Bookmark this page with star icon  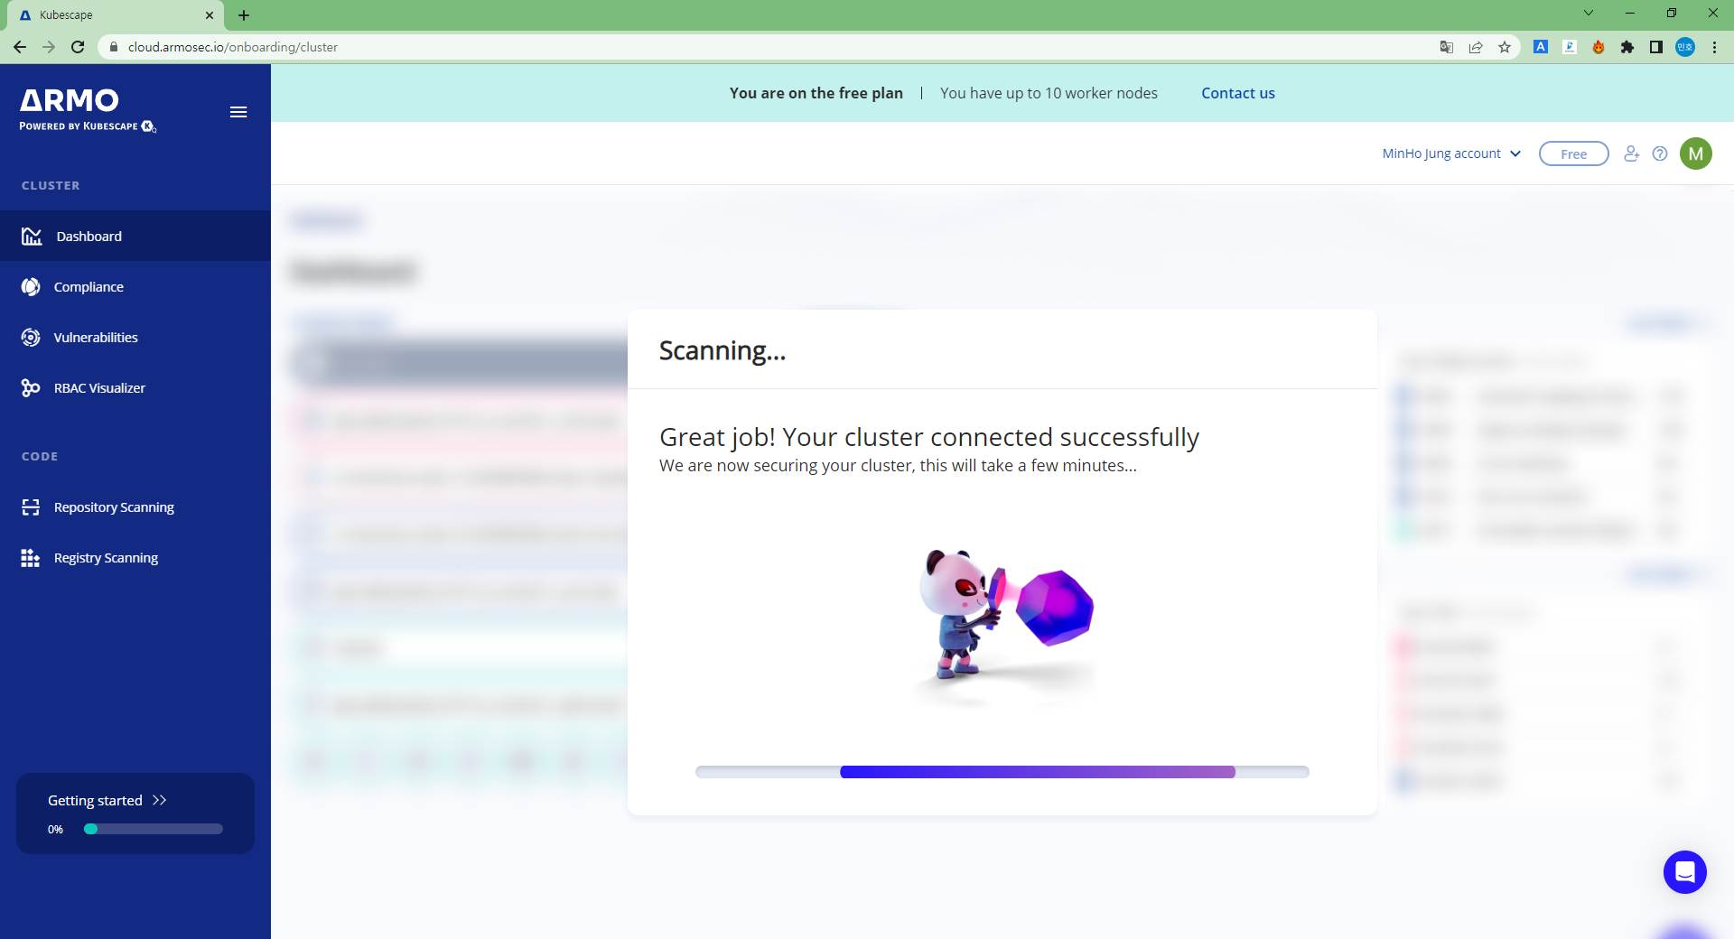tap(1505, 47)
